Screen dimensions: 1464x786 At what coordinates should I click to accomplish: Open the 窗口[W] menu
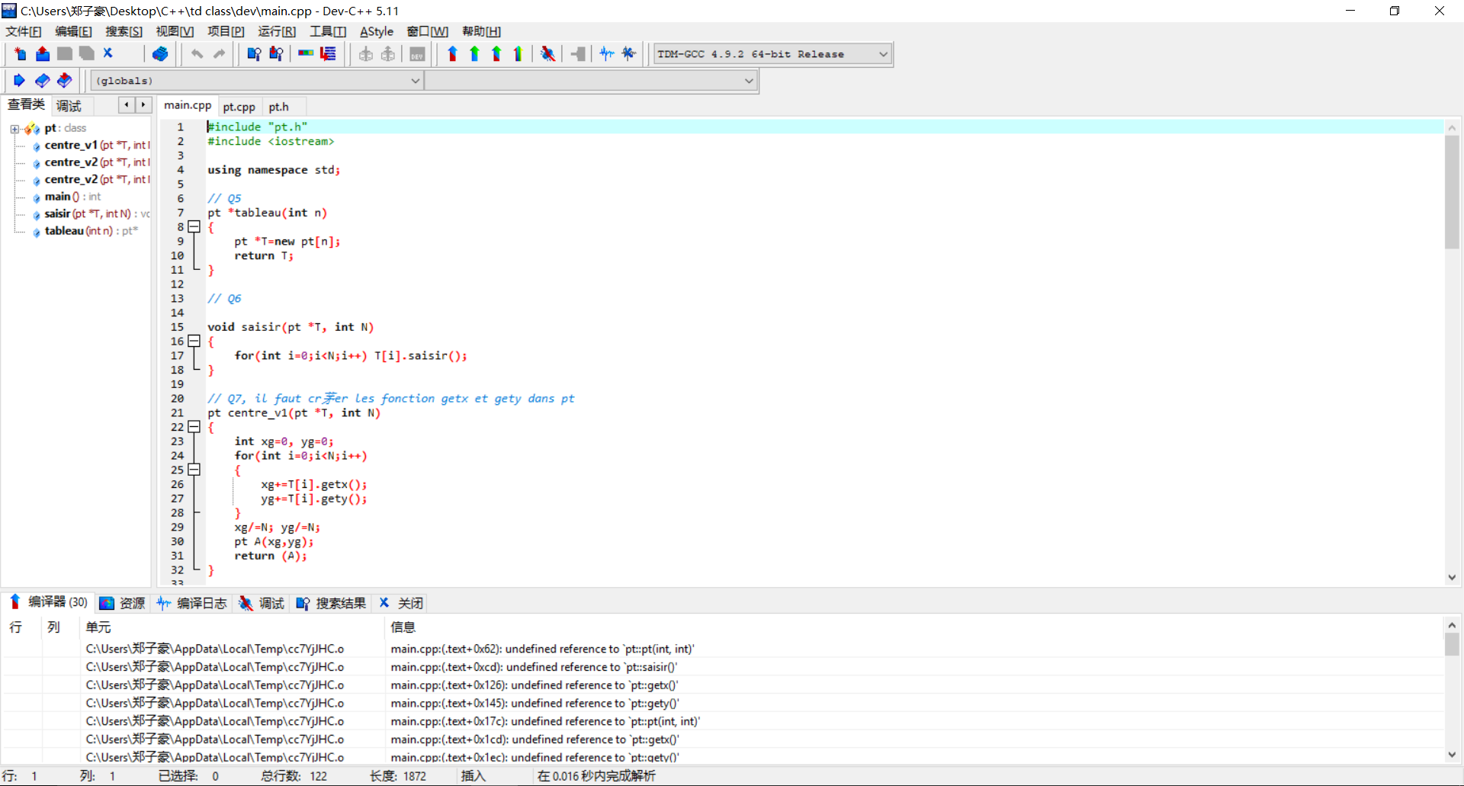coord(428,31)
